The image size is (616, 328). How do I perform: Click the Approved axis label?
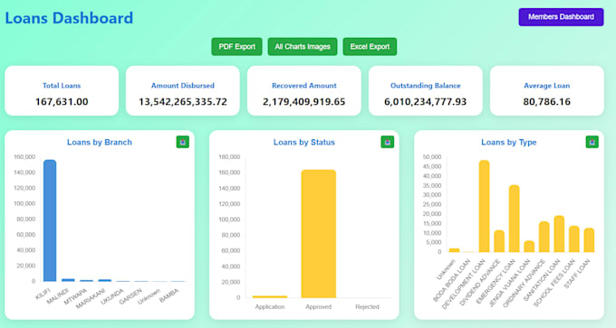(319, 307)
